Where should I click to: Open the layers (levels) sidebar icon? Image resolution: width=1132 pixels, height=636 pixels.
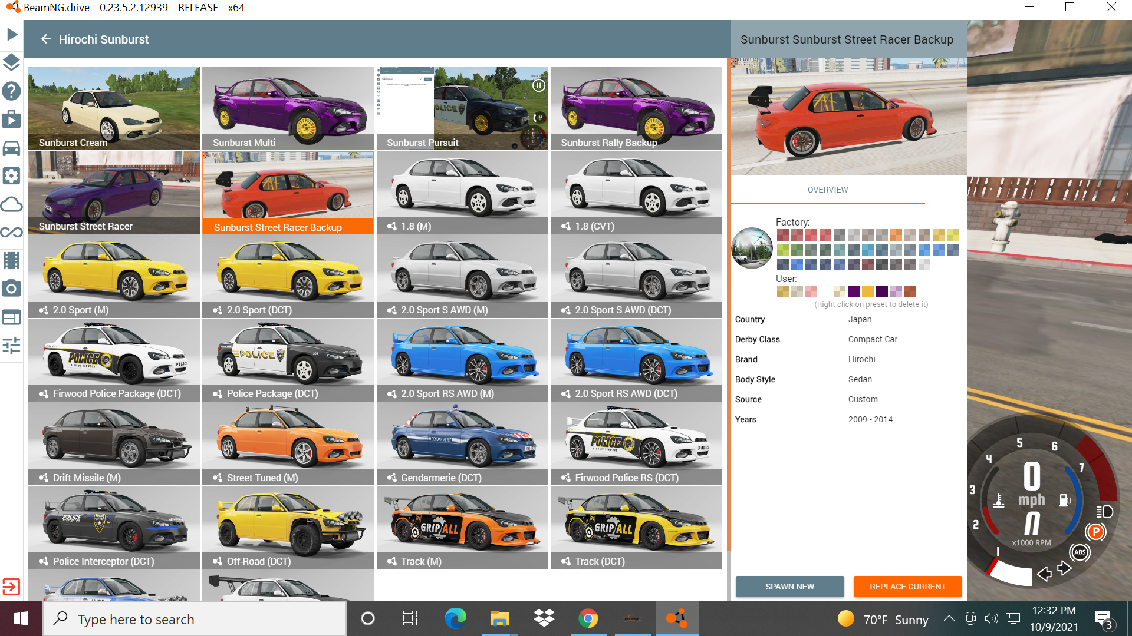pyautogui.click(x=12, y=62)
